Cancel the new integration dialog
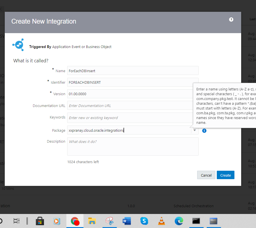This screenshot has height=228, width=256. pos(206,175)
